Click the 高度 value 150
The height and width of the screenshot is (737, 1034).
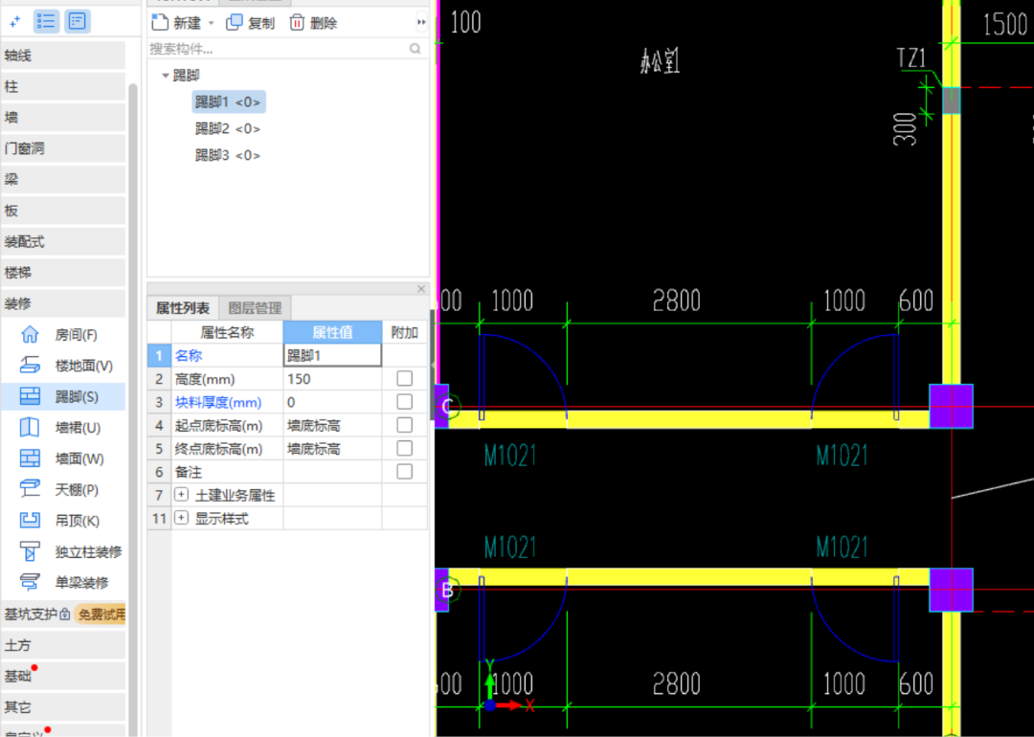(332, 378)
